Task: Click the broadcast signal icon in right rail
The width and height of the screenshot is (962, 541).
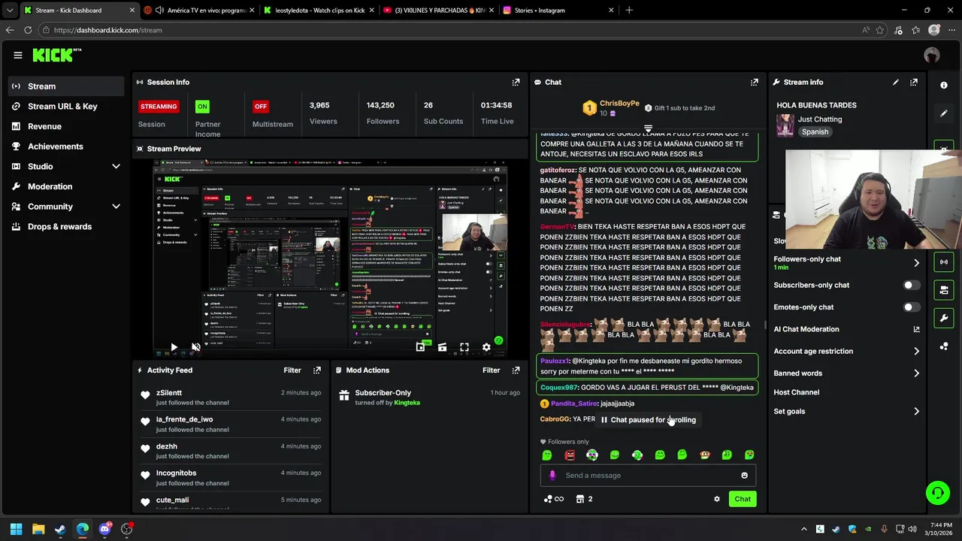Action: click(944, 261)
